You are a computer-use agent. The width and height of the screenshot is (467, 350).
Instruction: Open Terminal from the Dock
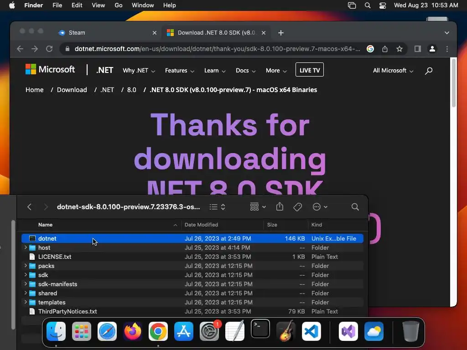pos(260,329)
